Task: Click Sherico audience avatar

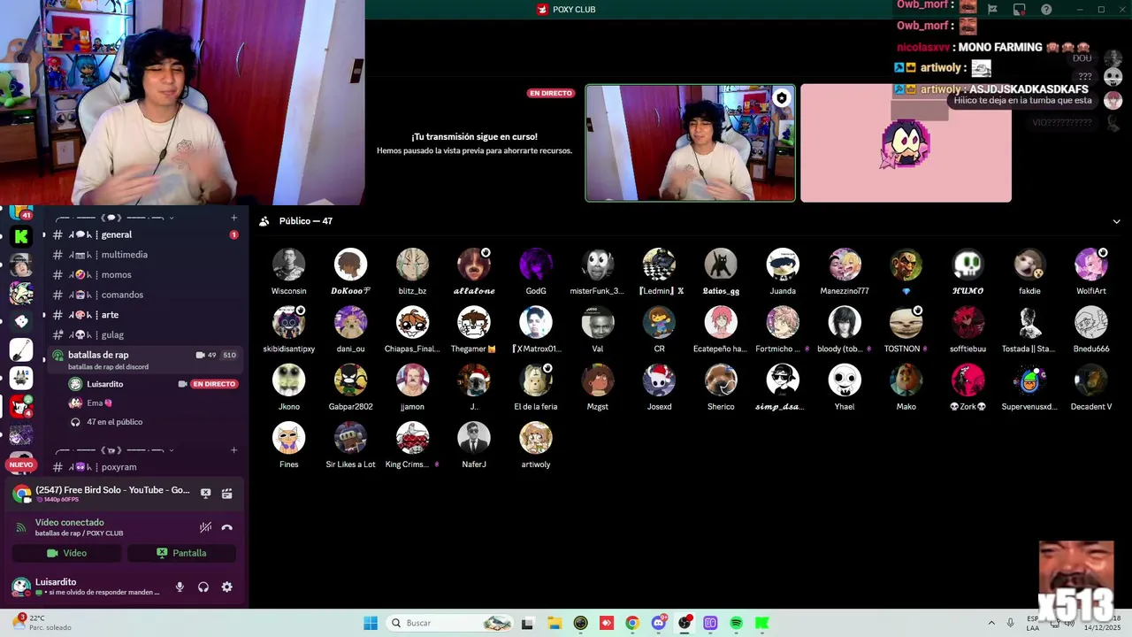Action: point(721,380)
